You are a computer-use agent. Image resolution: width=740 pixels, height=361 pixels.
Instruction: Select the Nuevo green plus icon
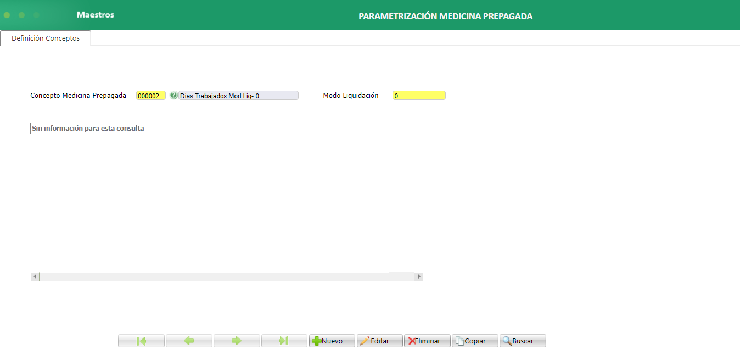318,341
